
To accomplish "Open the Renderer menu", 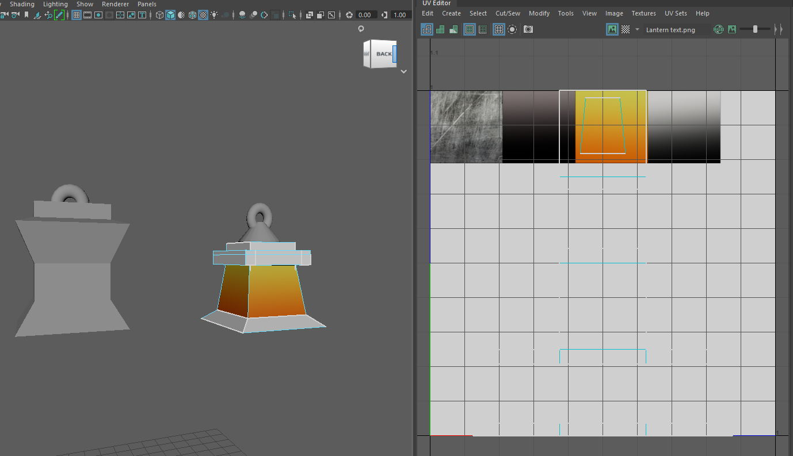I will click(115, 4).
